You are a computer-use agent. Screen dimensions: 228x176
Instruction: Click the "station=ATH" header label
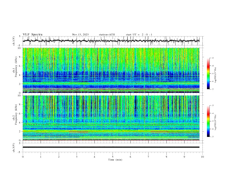coord(107,35)
